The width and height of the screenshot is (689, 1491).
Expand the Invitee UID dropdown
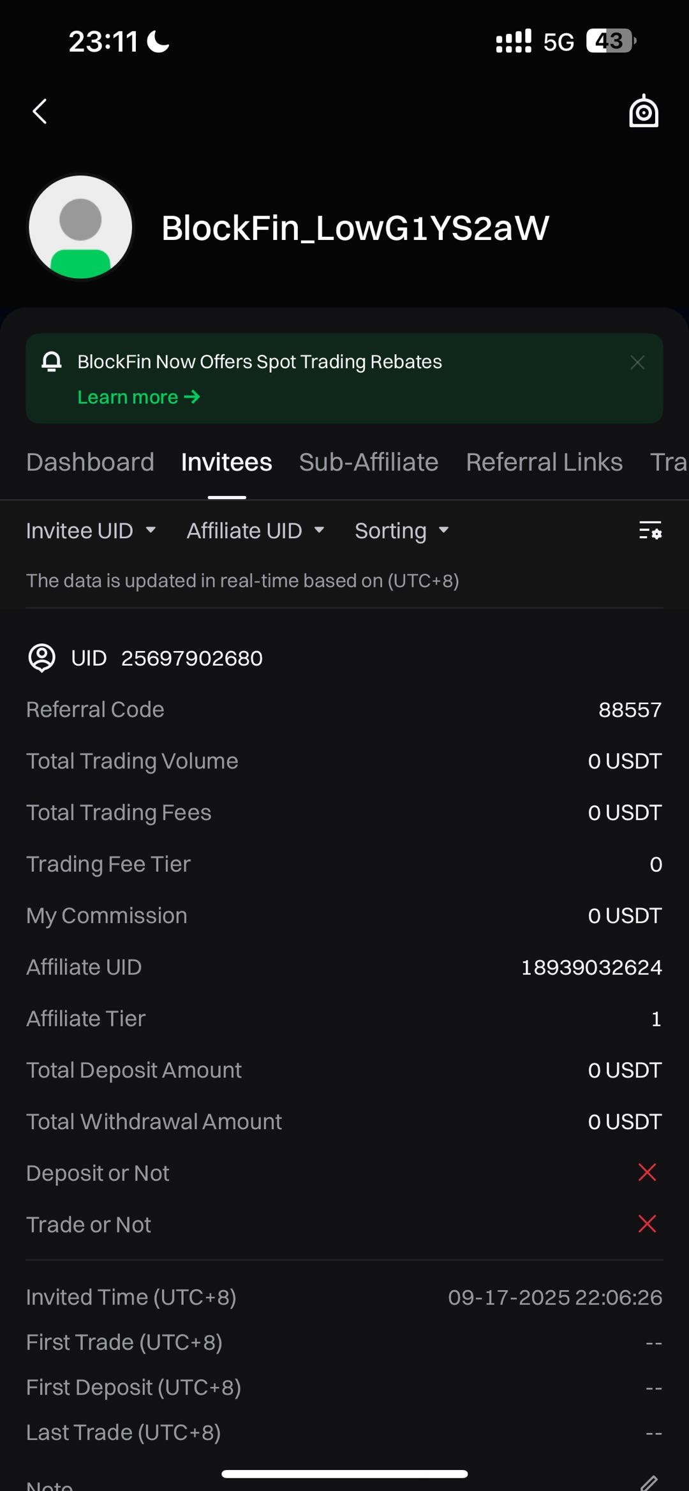91,530
